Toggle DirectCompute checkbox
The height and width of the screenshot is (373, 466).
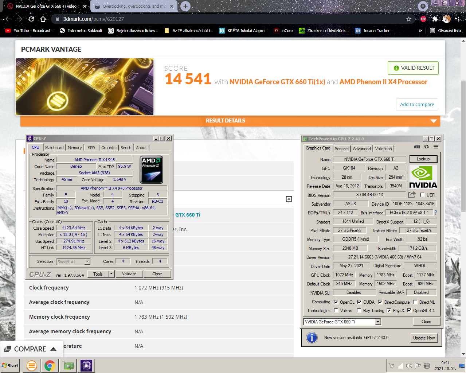tap(380, 302)
